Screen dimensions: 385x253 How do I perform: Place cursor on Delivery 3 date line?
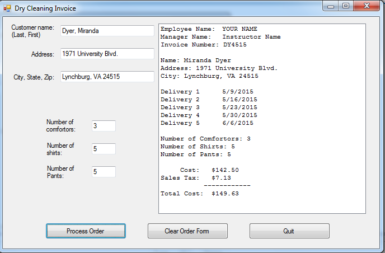tap(208, 107)
